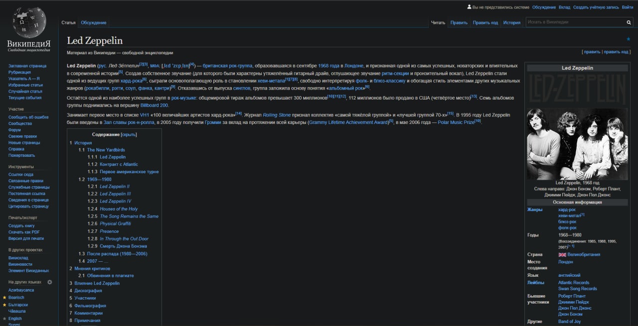This screenshot has width=638, height=326.
Task: Jump to contents item История
Action: 83,143
